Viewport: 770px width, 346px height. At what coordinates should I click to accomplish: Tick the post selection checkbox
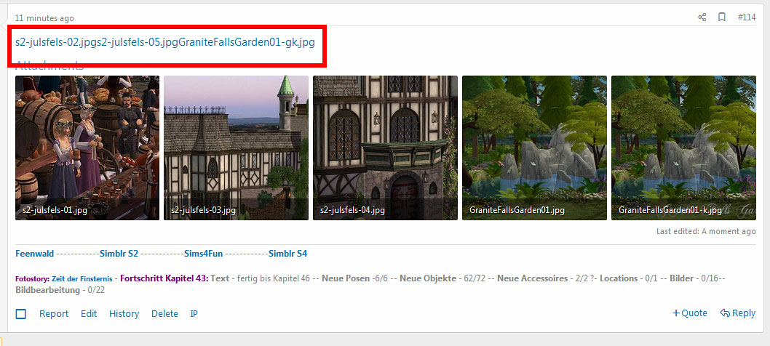pos(21,314)
